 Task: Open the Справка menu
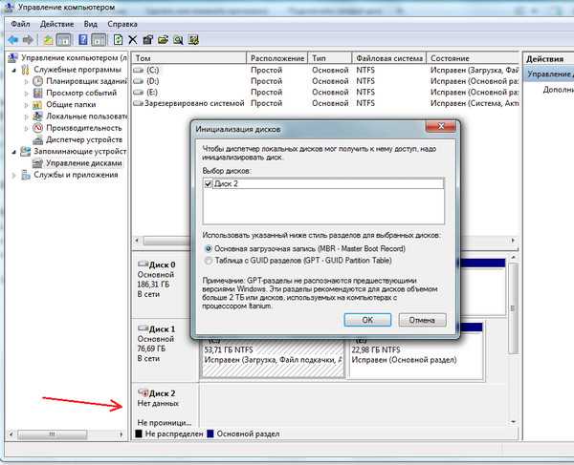(122, 24)
